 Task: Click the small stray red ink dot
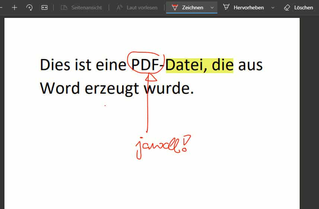click(105, 106)
